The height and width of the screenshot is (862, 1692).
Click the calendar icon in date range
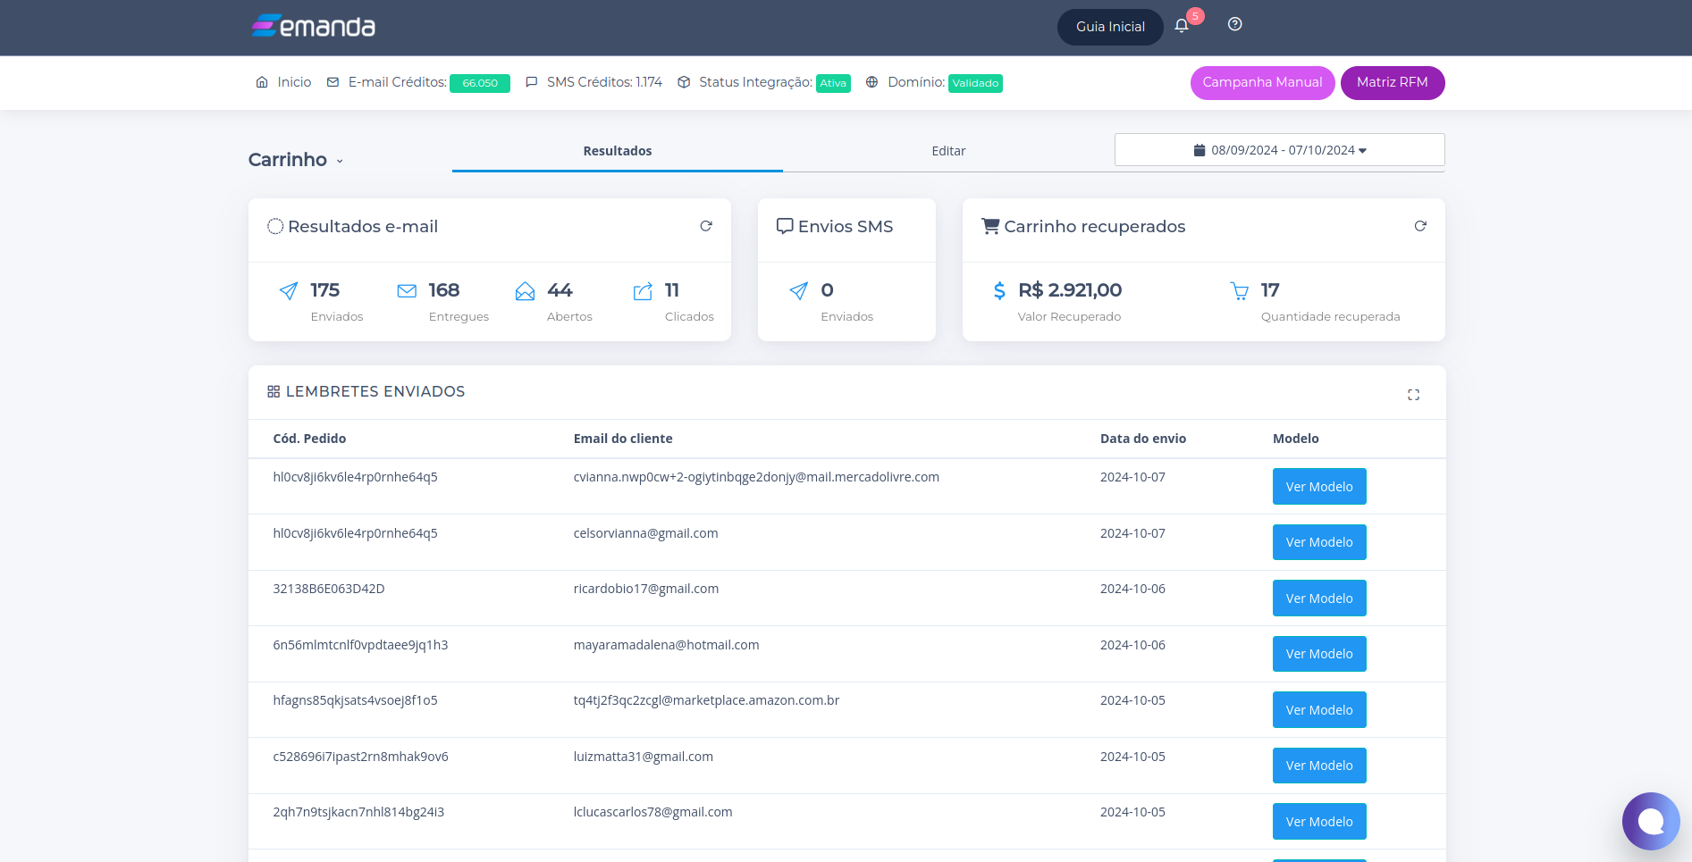[1200, 150]
